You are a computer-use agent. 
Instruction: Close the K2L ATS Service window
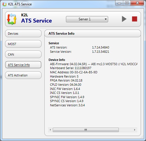pos(137,3)
